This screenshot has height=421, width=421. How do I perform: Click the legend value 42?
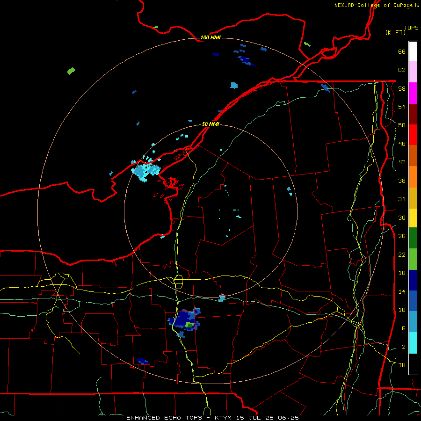[x=402, y=162]
